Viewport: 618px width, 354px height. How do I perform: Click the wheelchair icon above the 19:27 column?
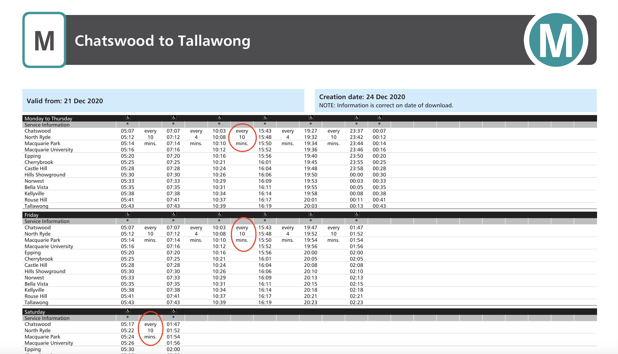coord(311,118)
